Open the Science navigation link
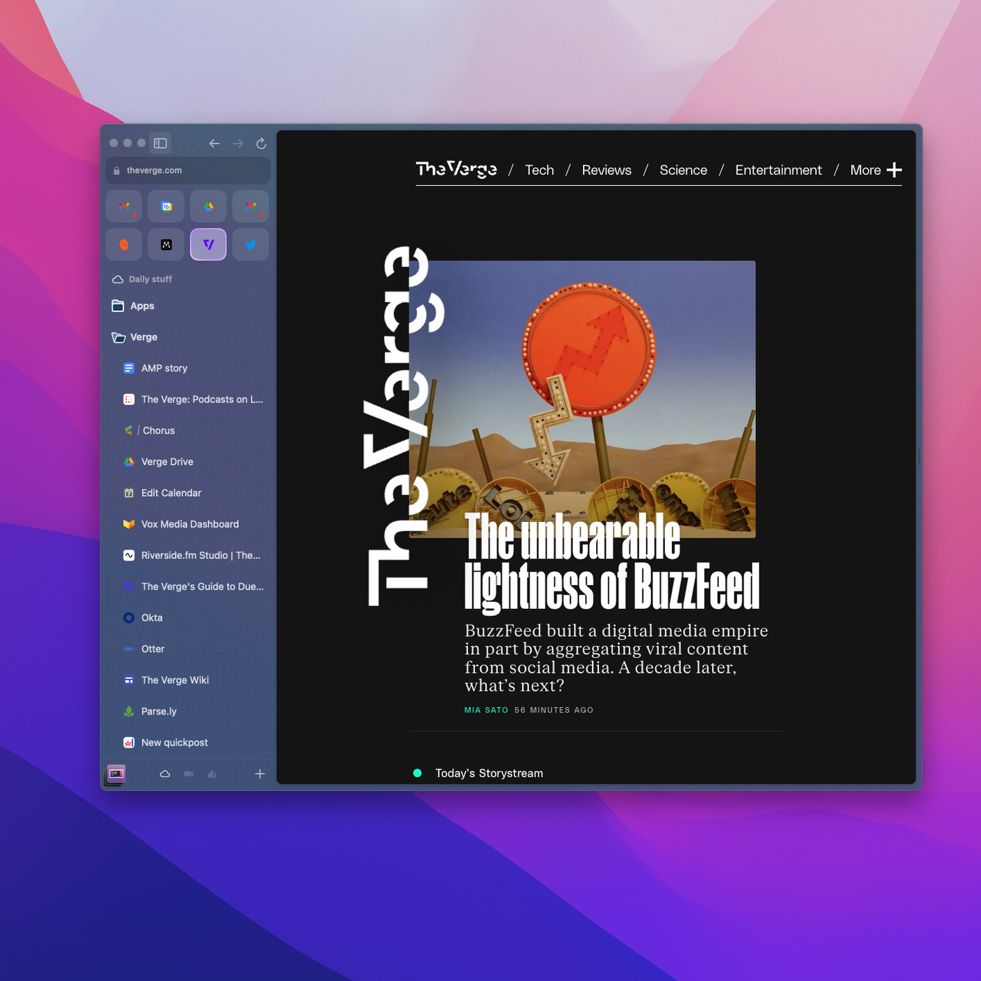This screenshot has width=981, height=981. pos(683,170)
